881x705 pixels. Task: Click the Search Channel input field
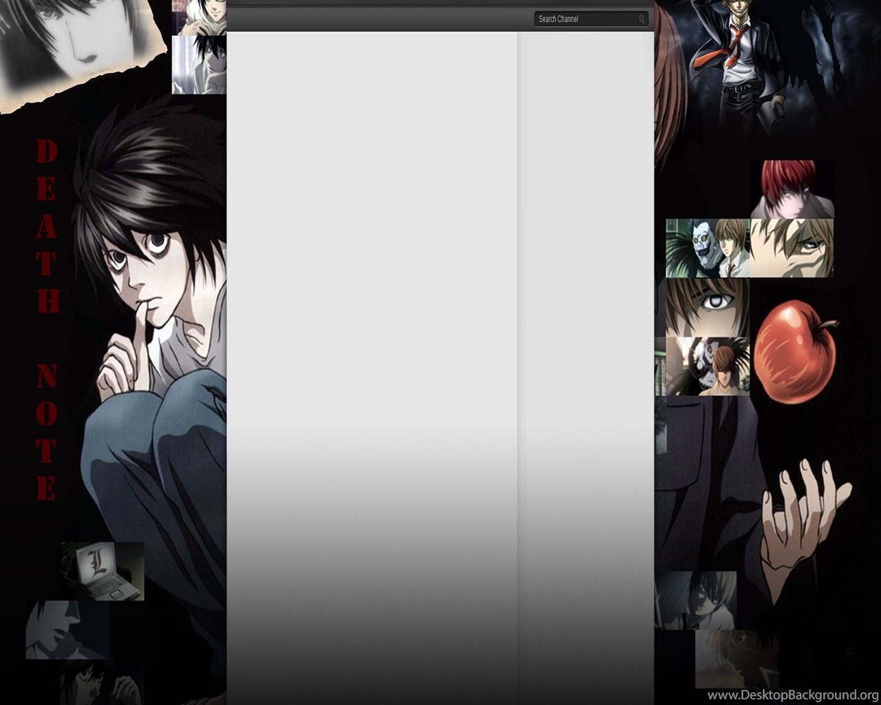[591, 19]
